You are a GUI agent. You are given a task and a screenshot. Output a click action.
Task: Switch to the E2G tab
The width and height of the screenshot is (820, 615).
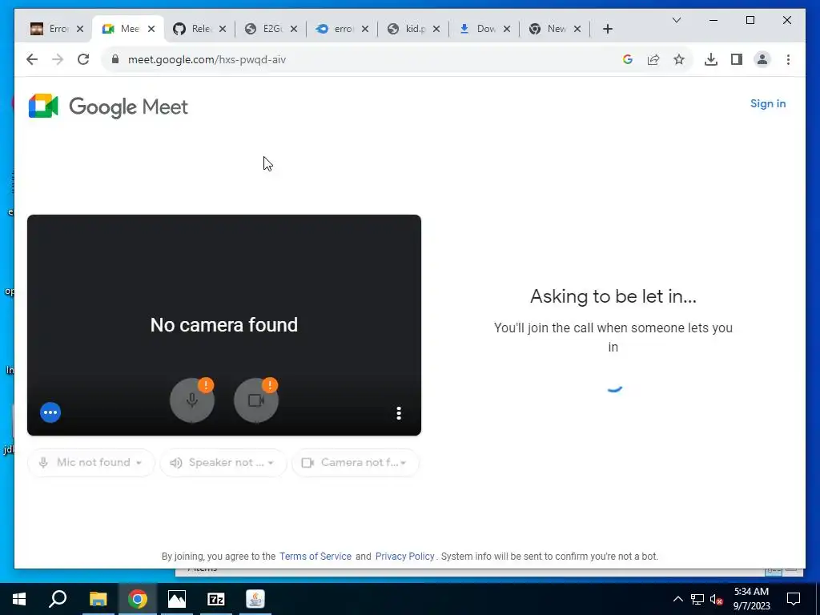[264, 29]
